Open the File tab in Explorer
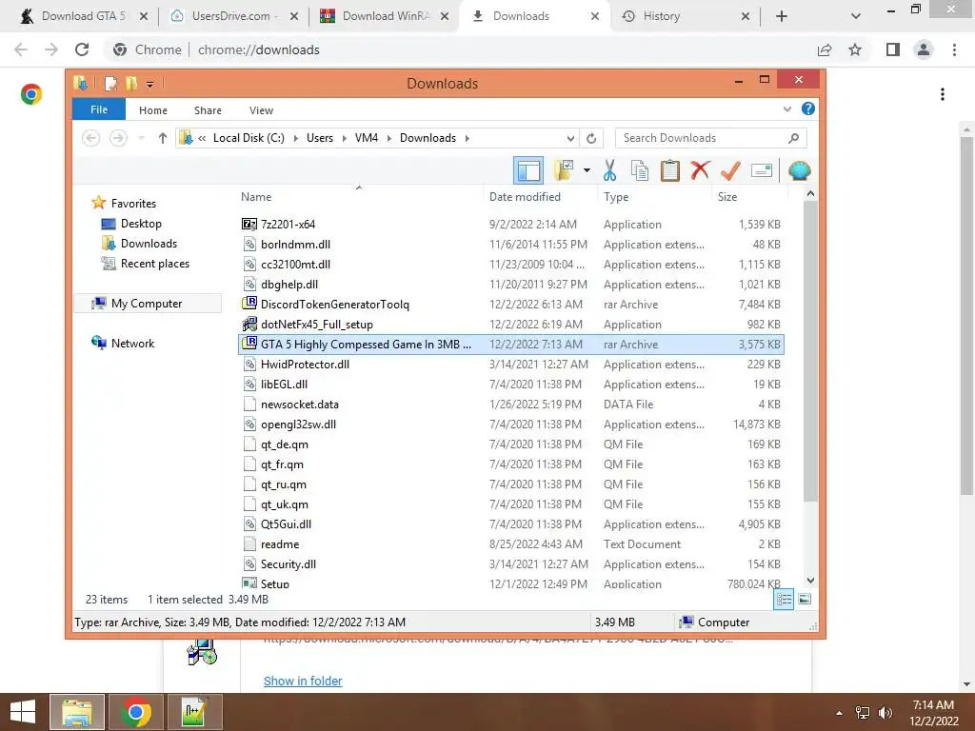Screen dimensions: 975x731 coord(99,109)
